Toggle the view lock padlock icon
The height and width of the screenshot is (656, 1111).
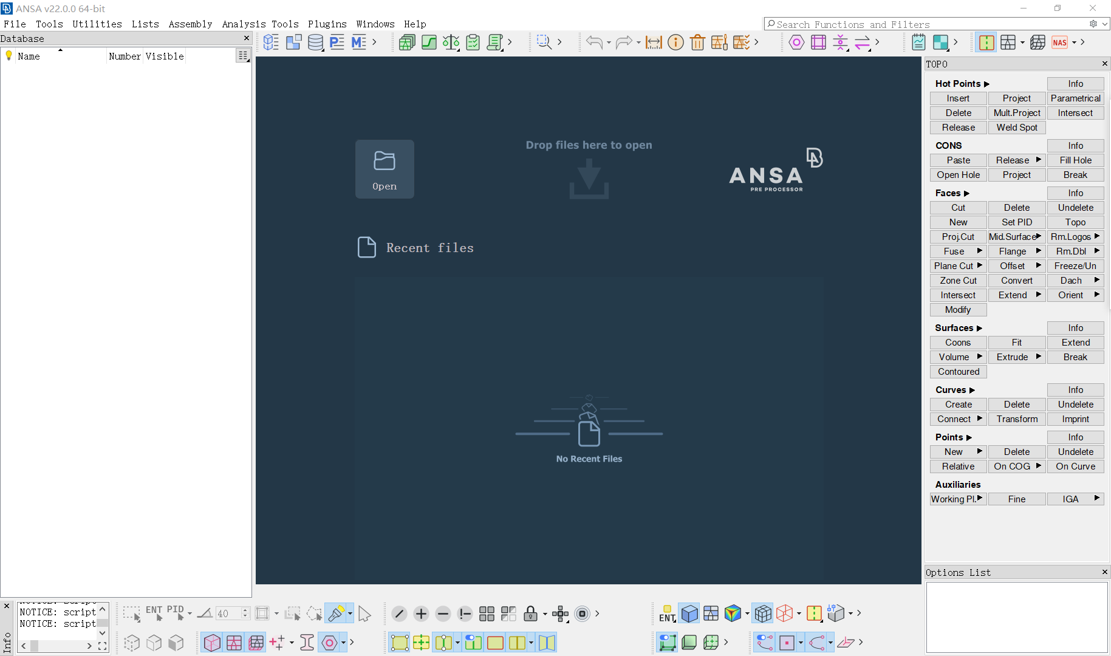click(531, 614)
